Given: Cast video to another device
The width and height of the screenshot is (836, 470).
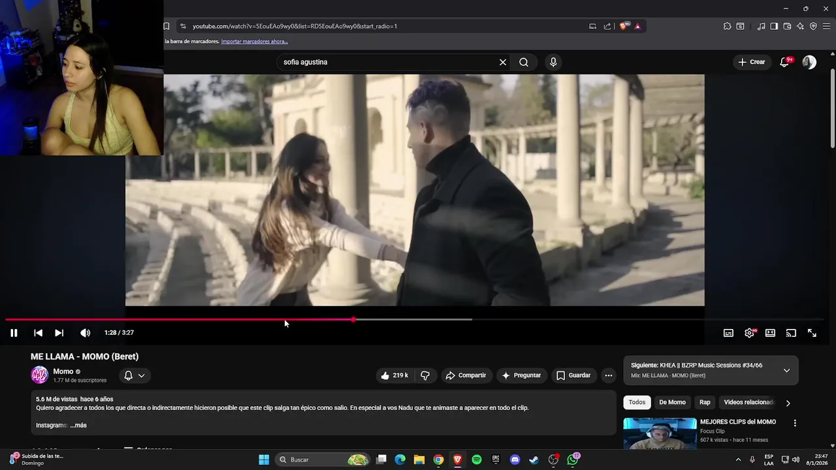Looking at the screenshot, I should 791,333.
